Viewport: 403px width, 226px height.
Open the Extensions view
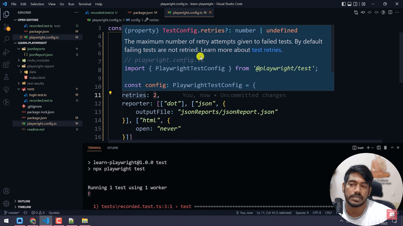coord(6,65)
